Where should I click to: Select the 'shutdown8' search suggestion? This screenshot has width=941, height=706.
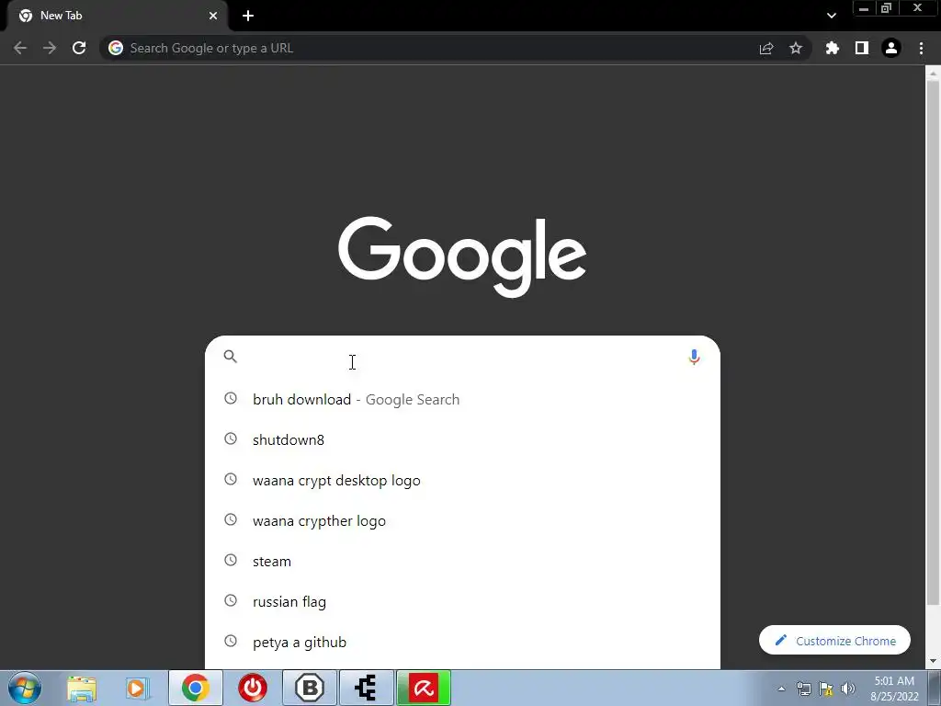(x=462, y=439)
